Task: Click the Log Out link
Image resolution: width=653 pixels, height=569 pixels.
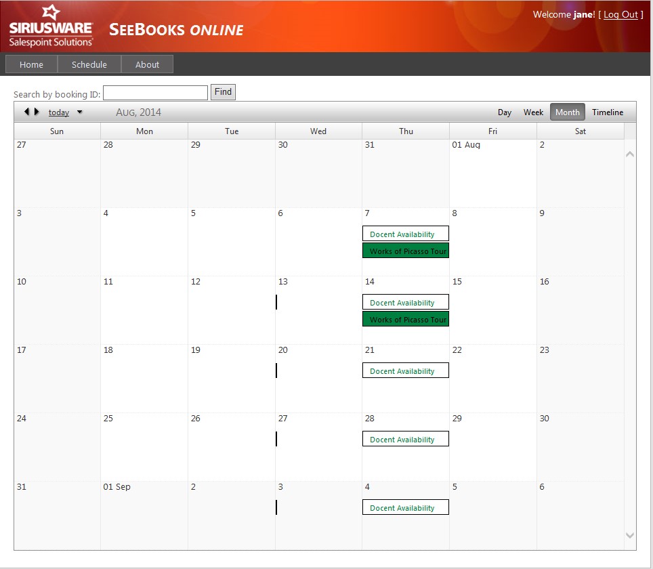Action: click(x=620, y=14)
